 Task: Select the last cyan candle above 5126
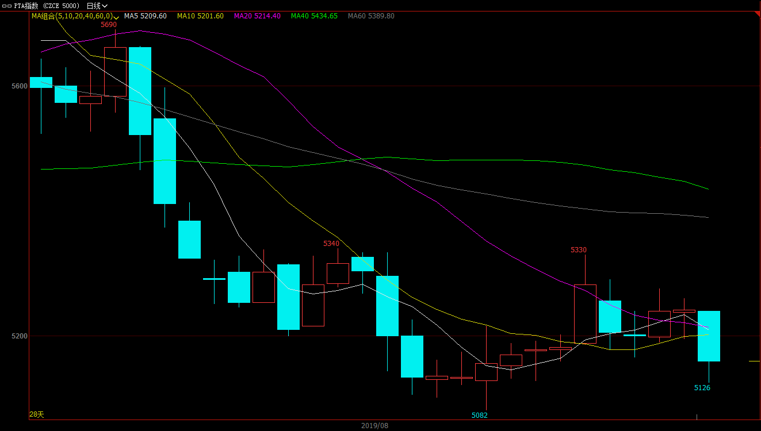709,336
